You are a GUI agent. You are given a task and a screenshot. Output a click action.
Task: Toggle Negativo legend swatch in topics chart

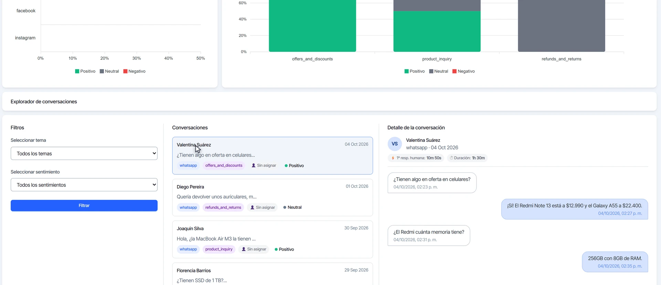tap(454, 71)
